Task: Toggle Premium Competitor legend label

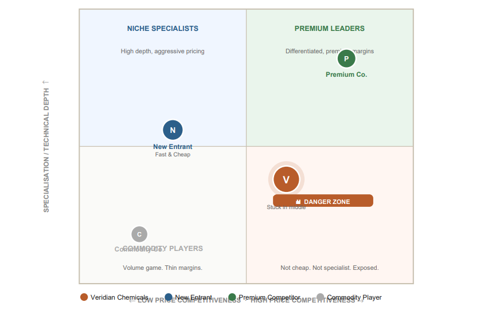Action: (270, 297)
